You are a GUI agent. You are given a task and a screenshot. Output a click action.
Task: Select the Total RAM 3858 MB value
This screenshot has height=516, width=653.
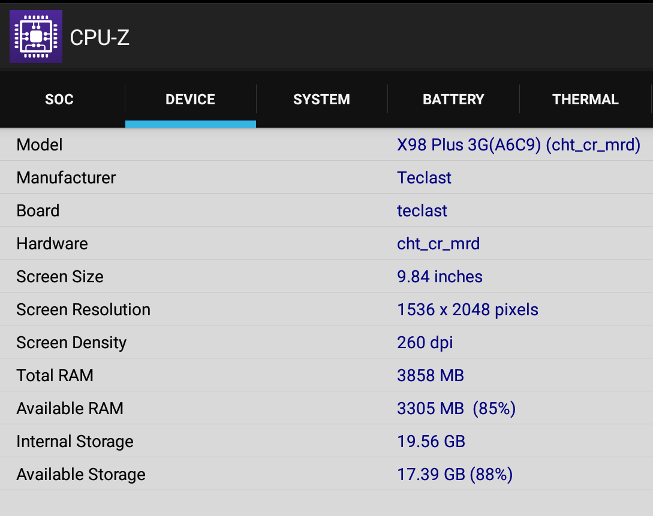(430, 375)
